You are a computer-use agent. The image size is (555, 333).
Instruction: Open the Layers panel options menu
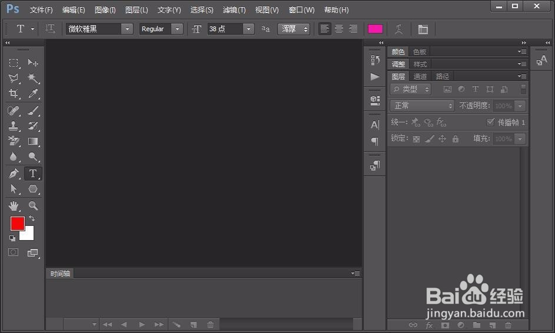coord(522,76)
